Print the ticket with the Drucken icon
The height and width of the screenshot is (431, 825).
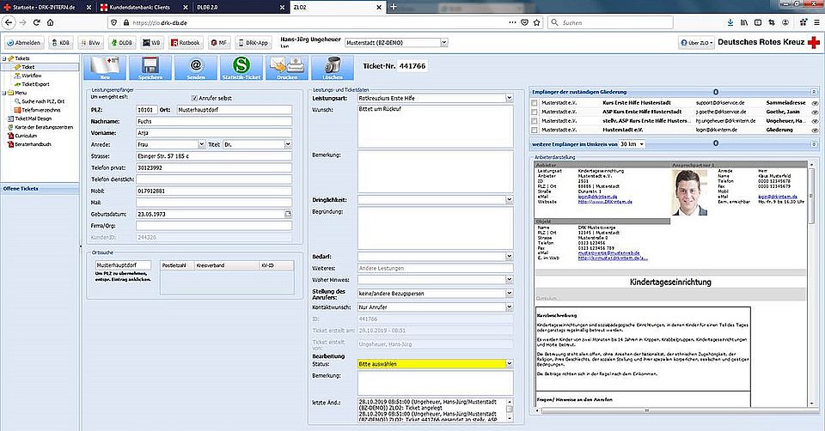coord(285,66)
